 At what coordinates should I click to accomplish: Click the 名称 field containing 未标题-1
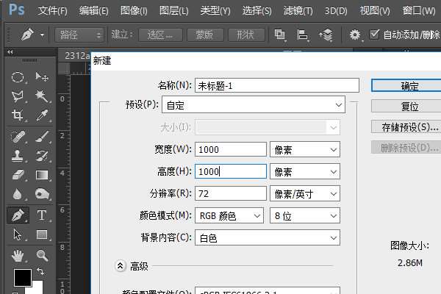(277, 85)
